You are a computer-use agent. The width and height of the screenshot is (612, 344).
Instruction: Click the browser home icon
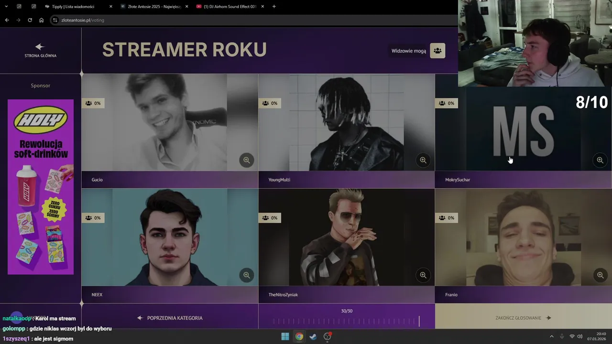coord(41,20)
